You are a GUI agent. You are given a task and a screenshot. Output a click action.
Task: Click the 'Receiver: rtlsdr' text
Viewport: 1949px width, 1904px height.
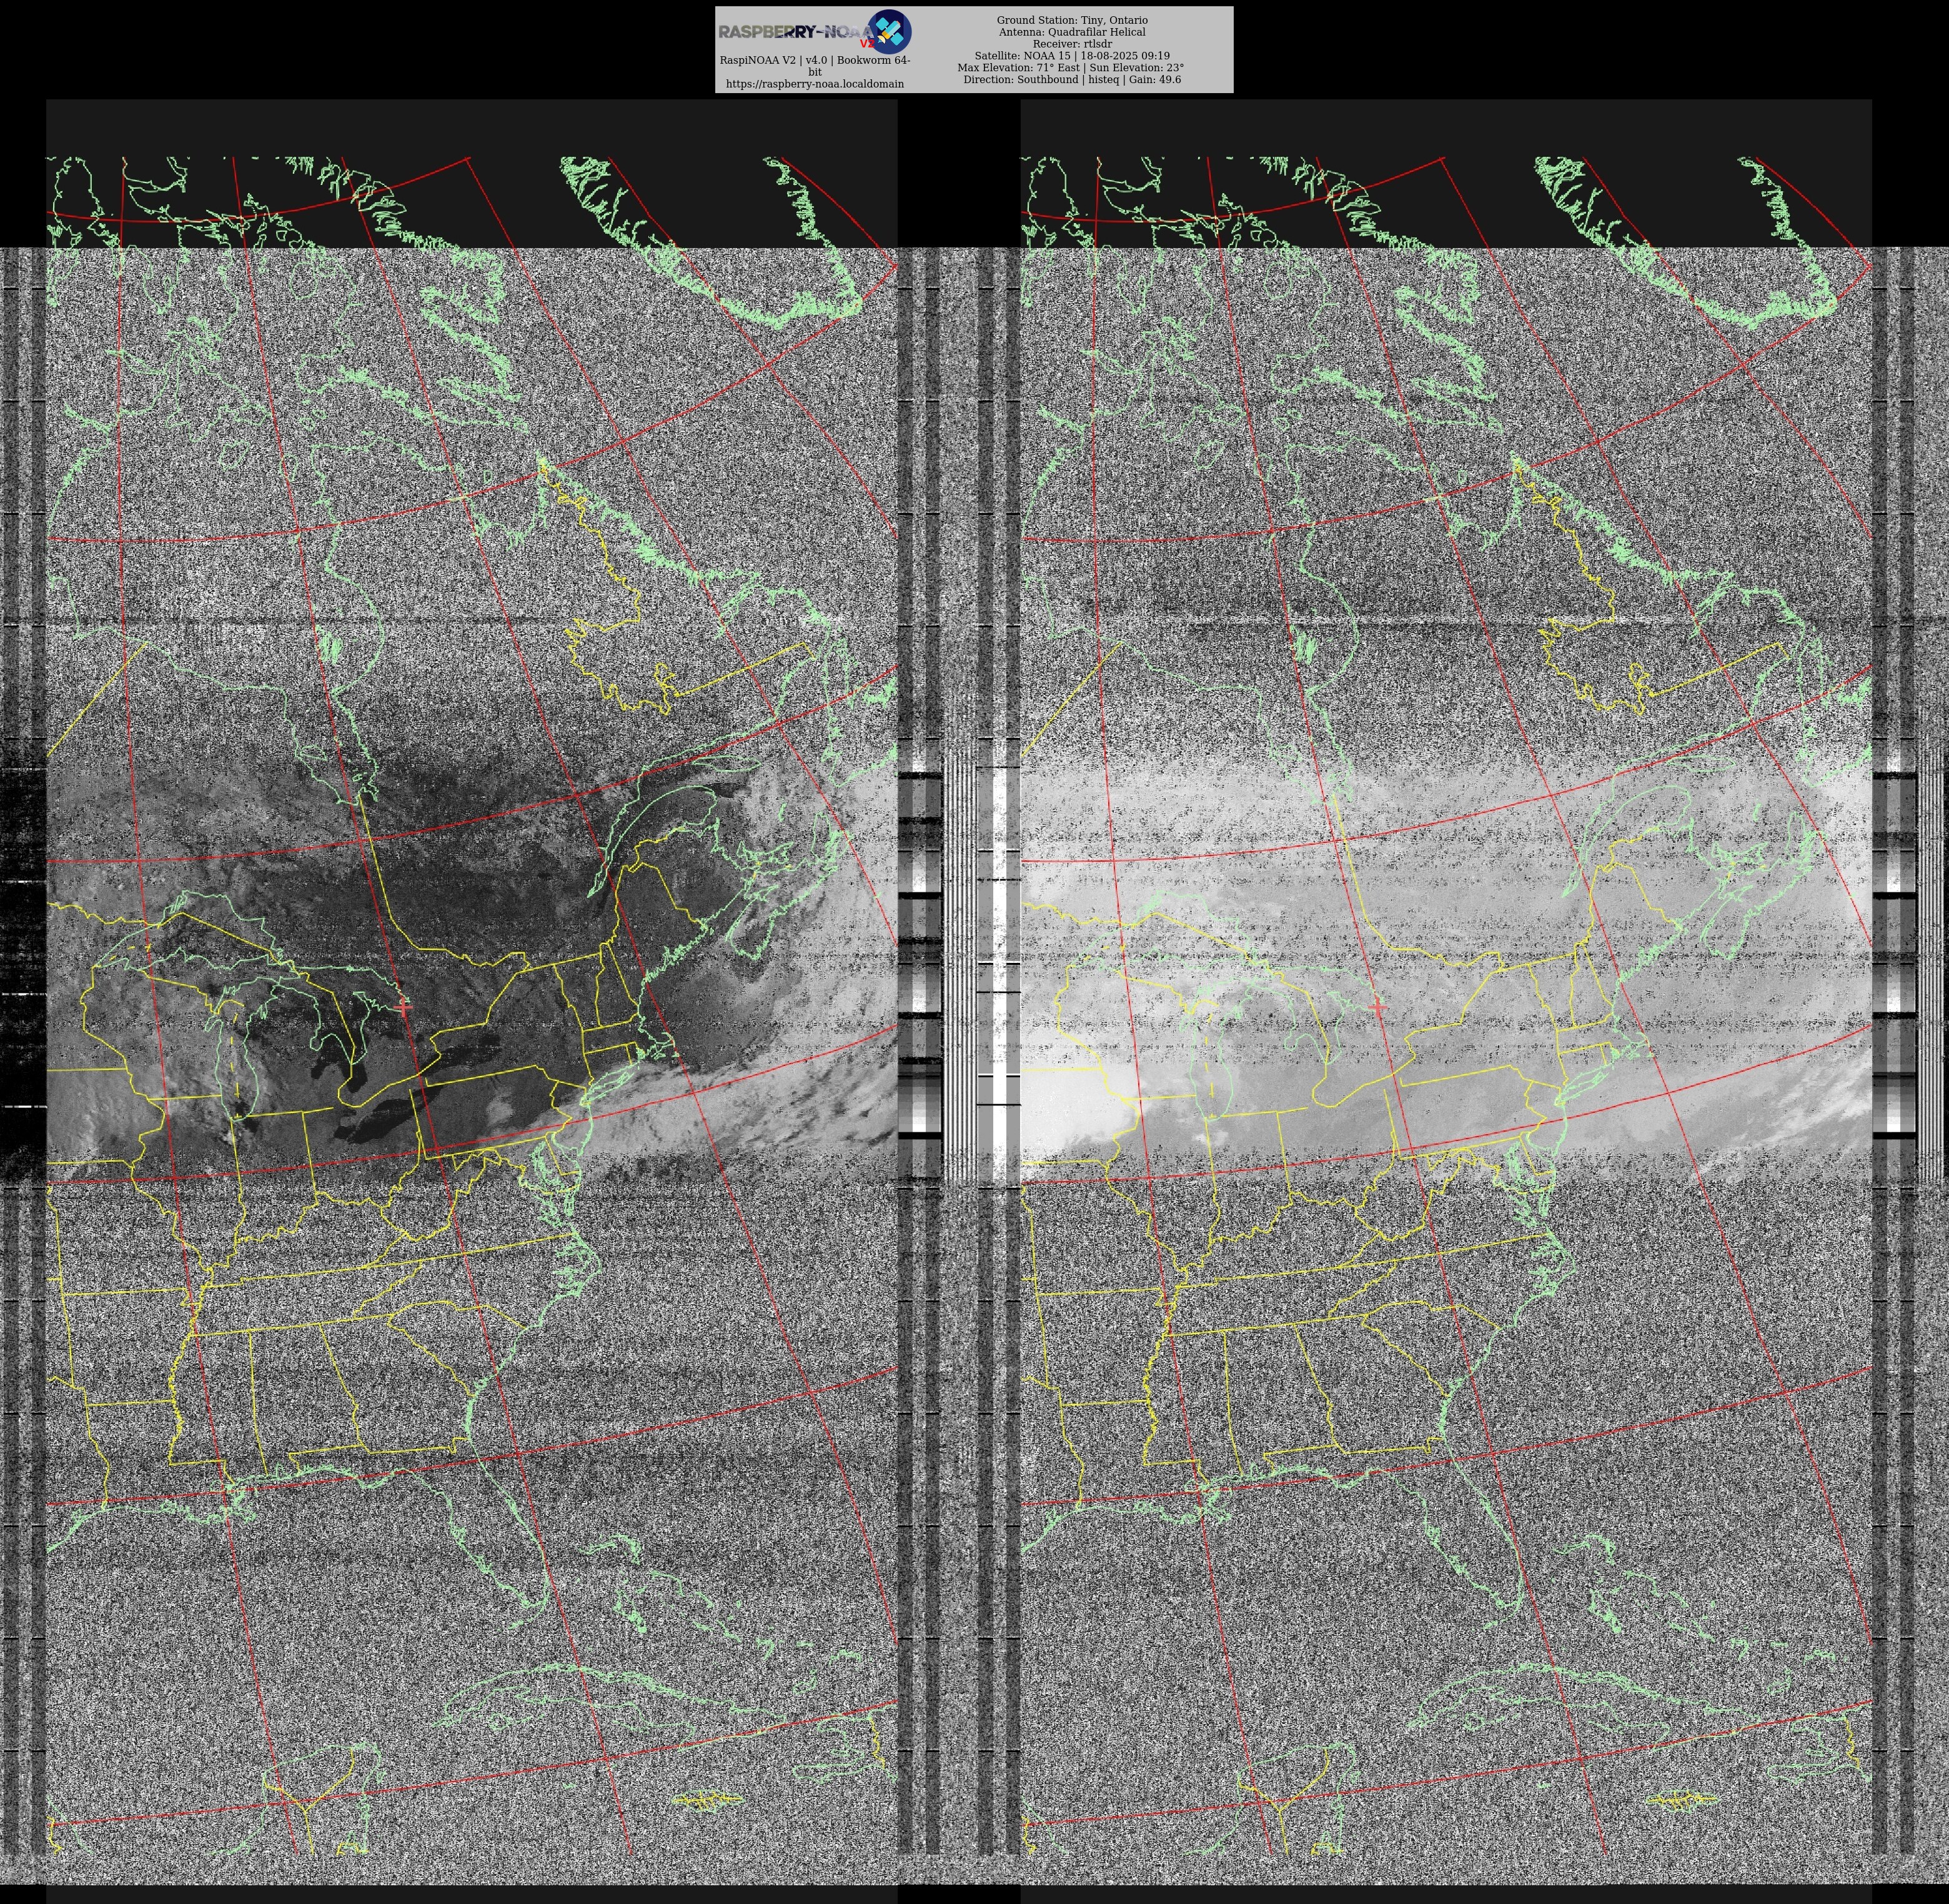click(x=1071, y=44)
